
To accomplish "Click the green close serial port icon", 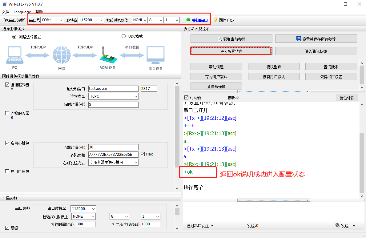I will [188, 20].
